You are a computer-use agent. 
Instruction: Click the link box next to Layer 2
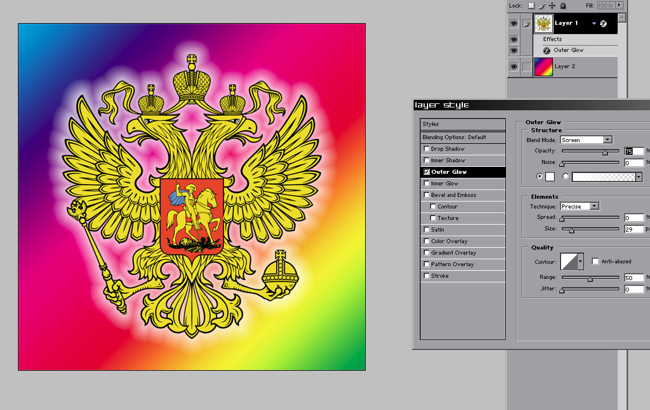pos(526,66)
